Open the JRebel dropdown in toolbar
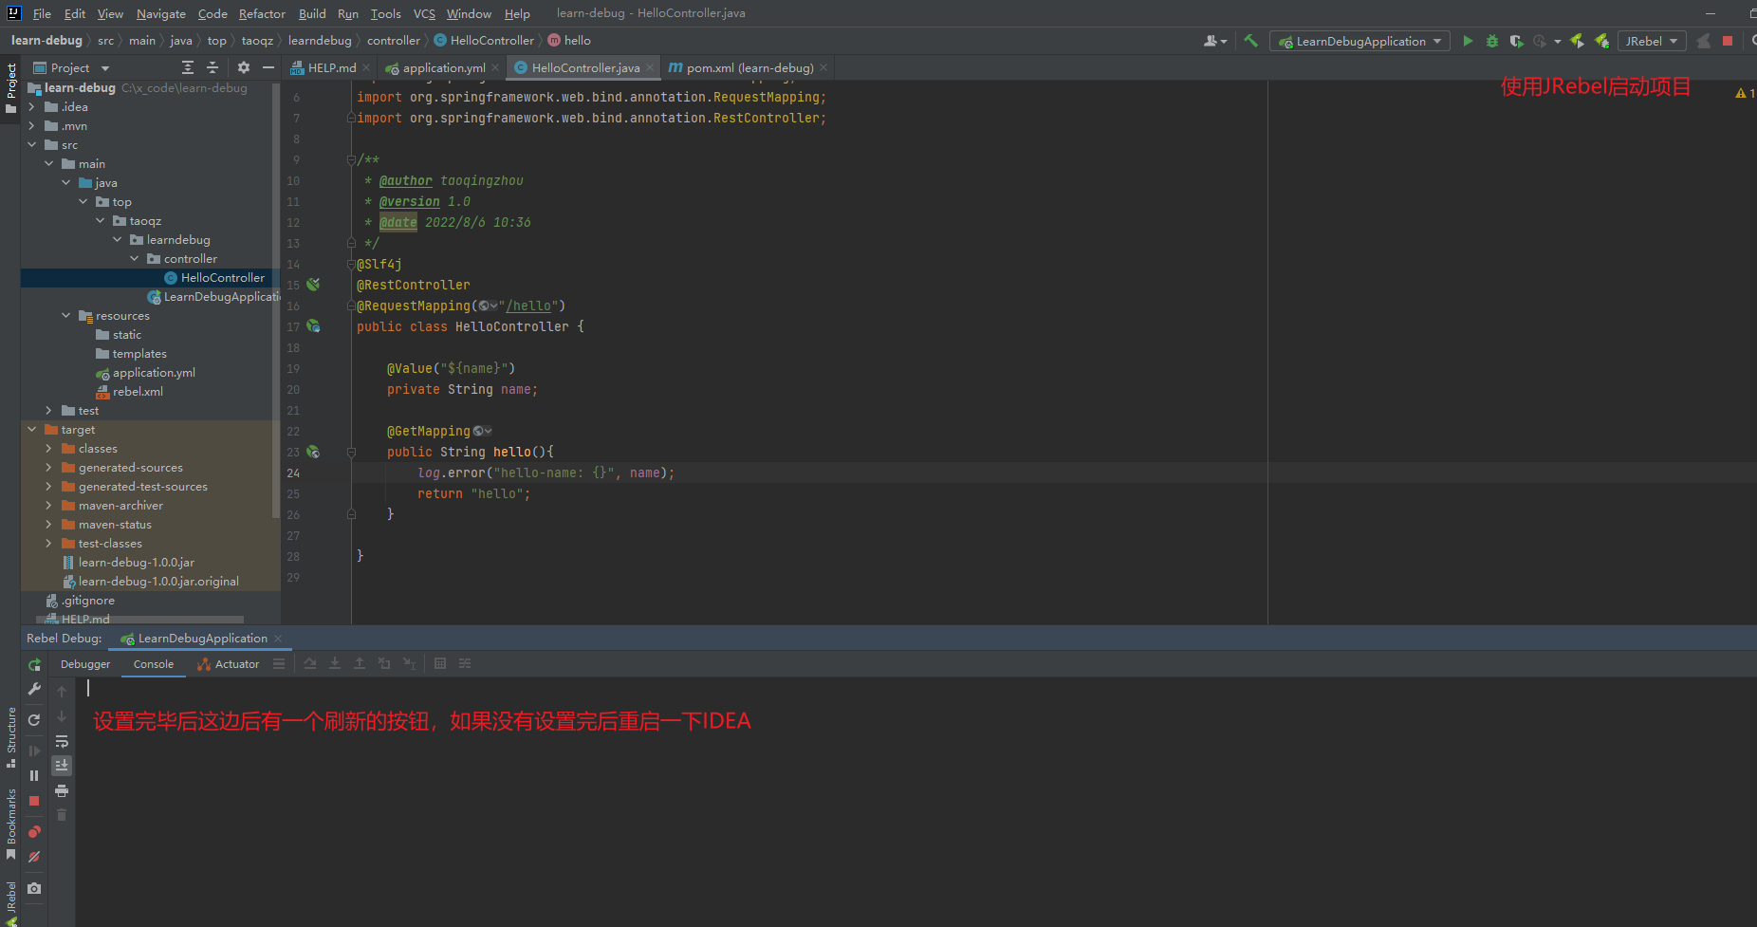Image resolution: width=1757 pixels, height=927 pixels. pyautogui.click(x=1651, y=41)
